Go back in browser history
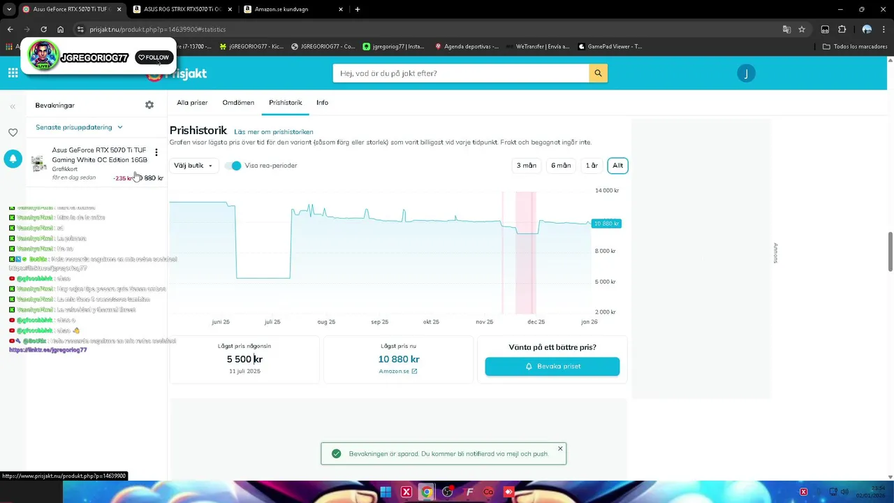Screen dimensions: 894x503 pyautogui.click(x=10, y=29)
